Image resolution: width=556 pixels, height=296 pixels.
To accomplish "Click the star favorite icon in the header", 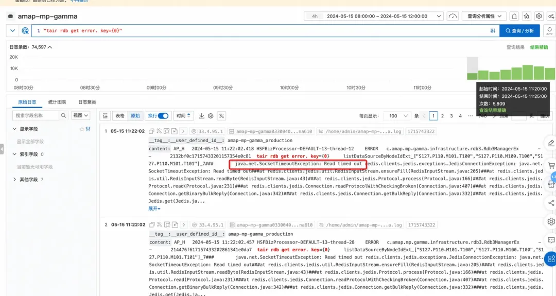I will (x=527, y=16).
